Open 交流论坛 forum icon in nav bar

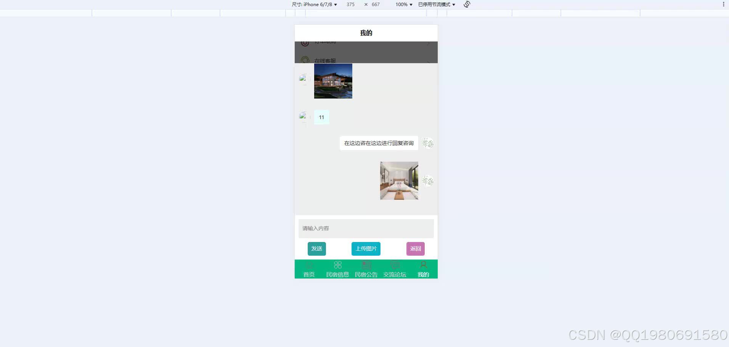[394, 264]
